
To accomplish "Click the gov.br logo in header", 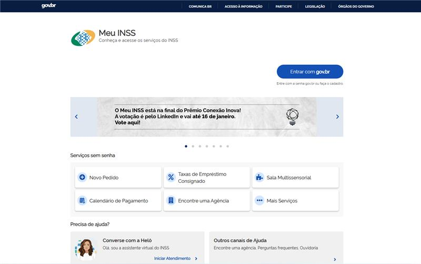I will pyautogui.click(x=48, y=6).
